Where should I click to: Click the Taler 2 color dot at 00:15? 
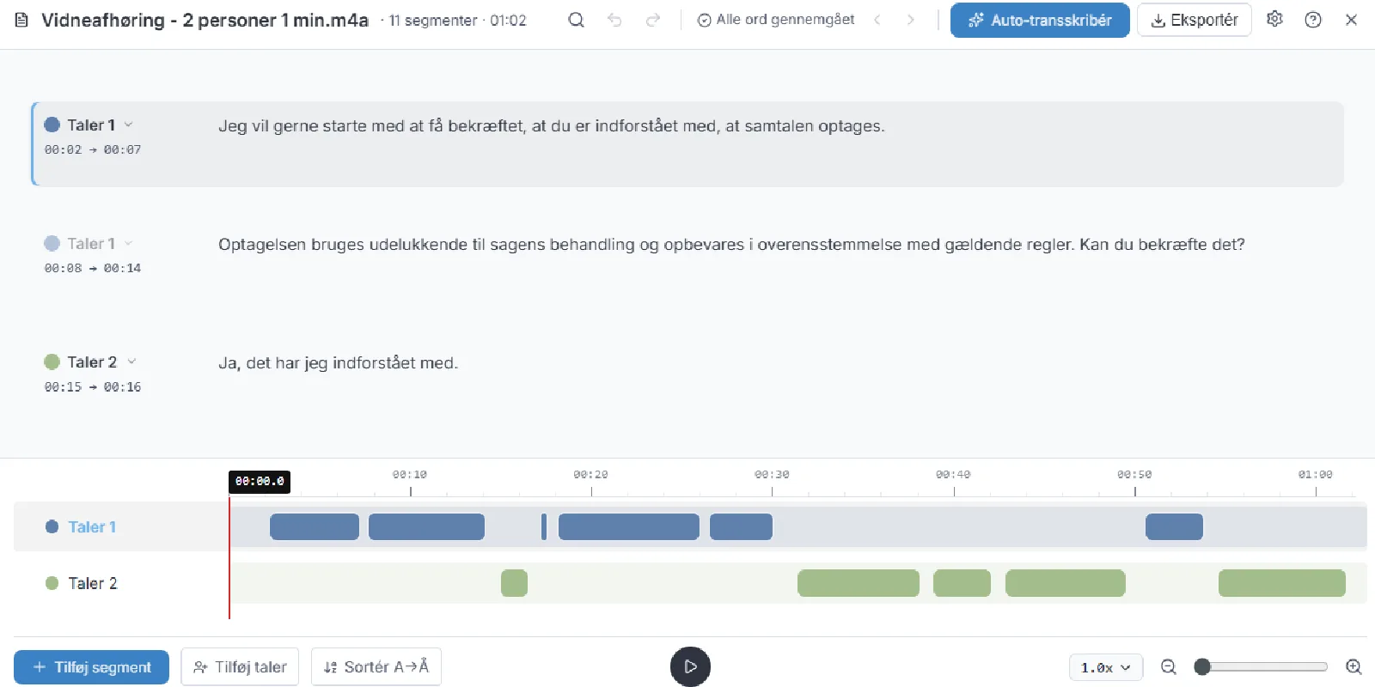52,362
